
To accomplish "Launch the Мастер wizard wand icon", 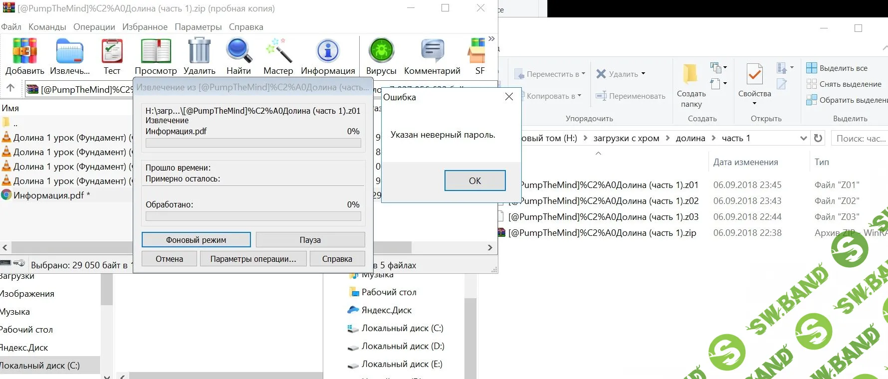I will (x=278, y=52).
